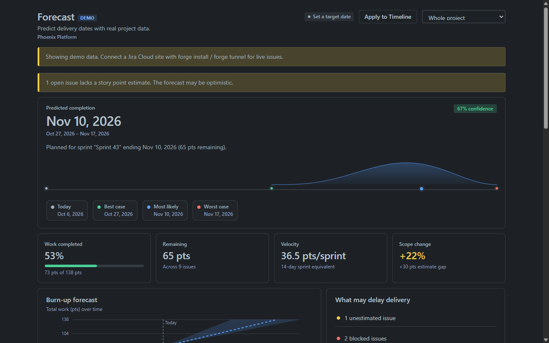Viewport: 549px width, 343px height.
Task: Click the demo data warning banner
Action: [x=272, y=57]
